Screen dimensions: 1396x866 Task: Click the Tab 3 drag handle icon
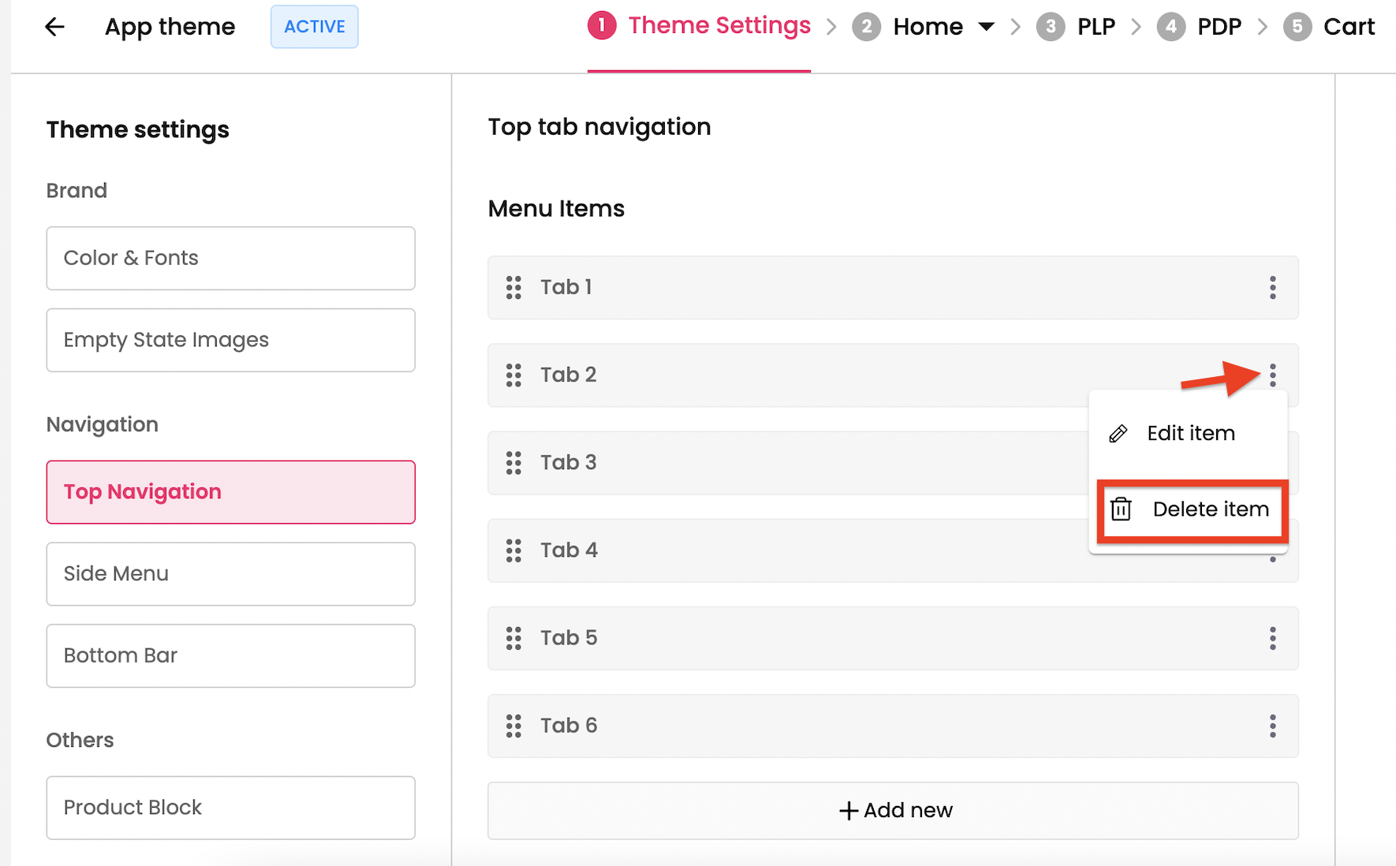click(513, 463)
